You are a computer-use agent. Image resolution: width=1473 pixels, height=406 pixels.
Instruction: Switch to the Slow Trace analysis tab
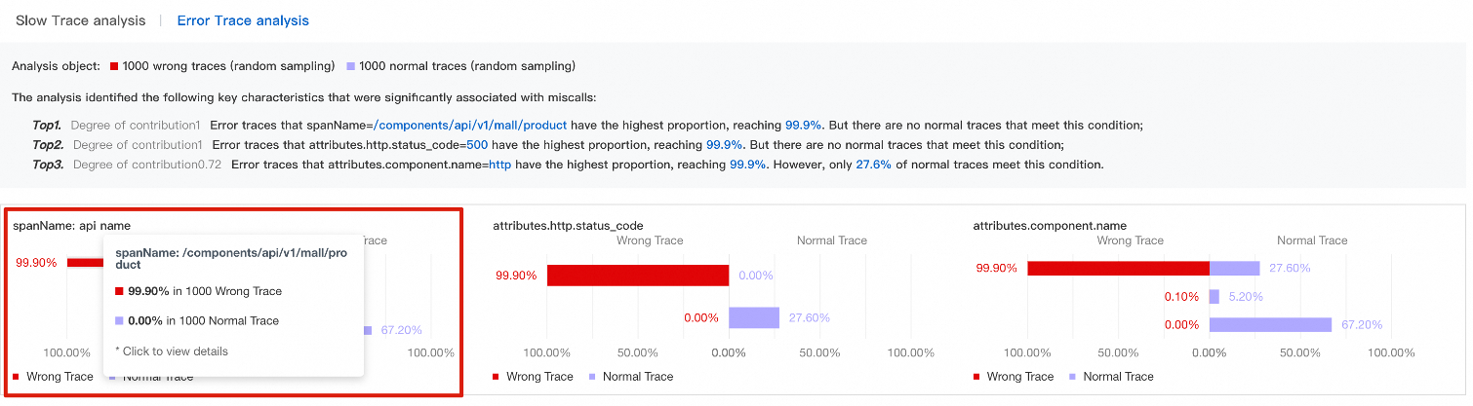[x=80, y=20]
